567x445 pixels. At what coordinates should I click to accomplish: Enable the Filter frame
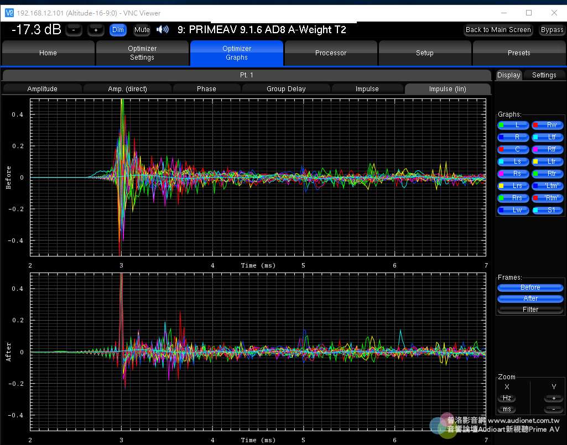tap(530, 310)
